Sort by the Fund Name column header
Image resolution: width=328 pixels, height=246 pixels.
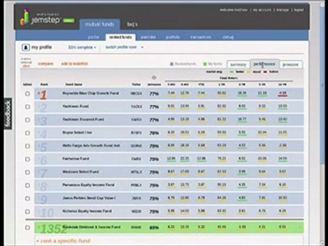click(x=74, y=84)
